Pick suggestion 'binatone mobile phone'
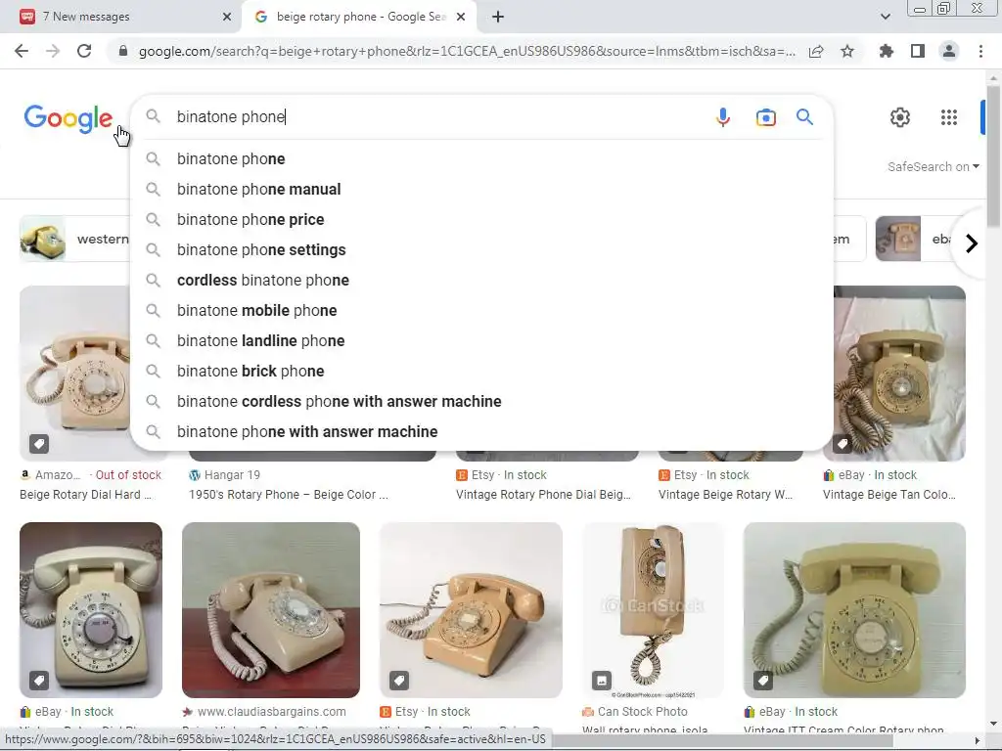The height and width of the screenshot is (751, 1002). point(481,310)
